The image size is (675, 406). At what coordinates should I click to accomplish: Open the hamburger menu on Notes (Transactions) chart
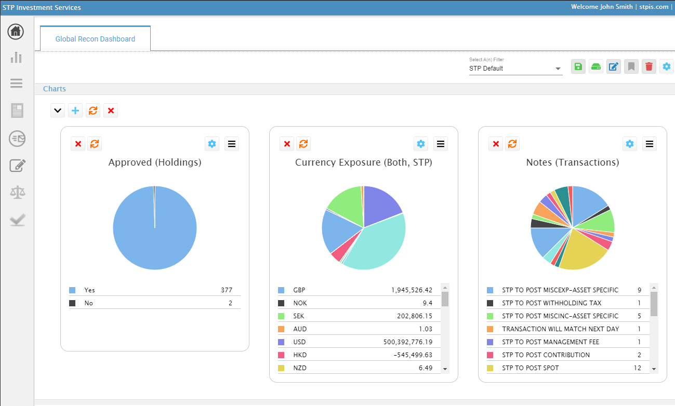649,143
